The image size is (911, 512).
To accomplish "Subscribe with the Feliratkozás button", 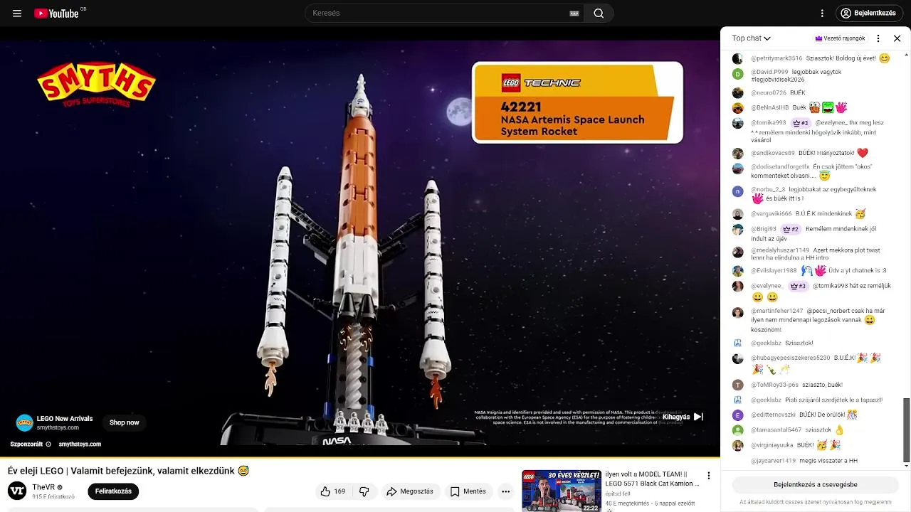I will pyautogui.click(x=113, y=491).
